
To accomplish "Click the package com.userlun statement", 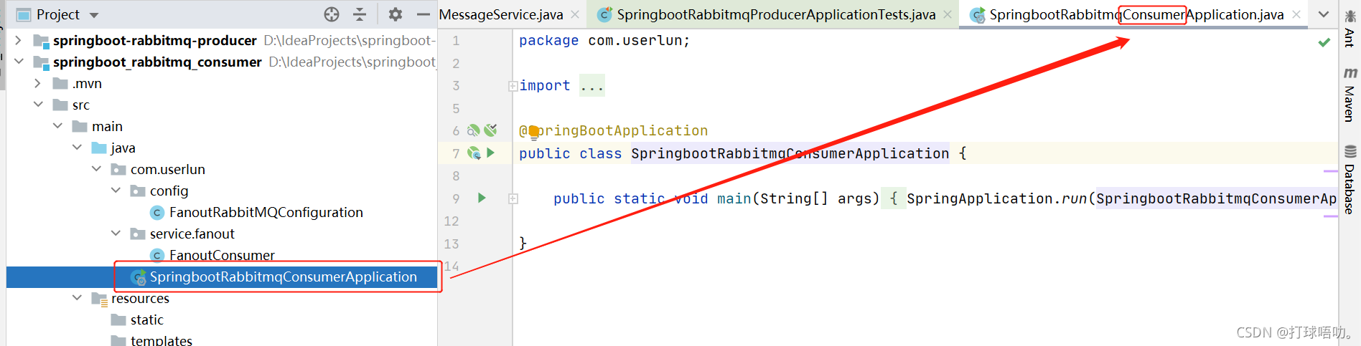I will tap(604, 41).
